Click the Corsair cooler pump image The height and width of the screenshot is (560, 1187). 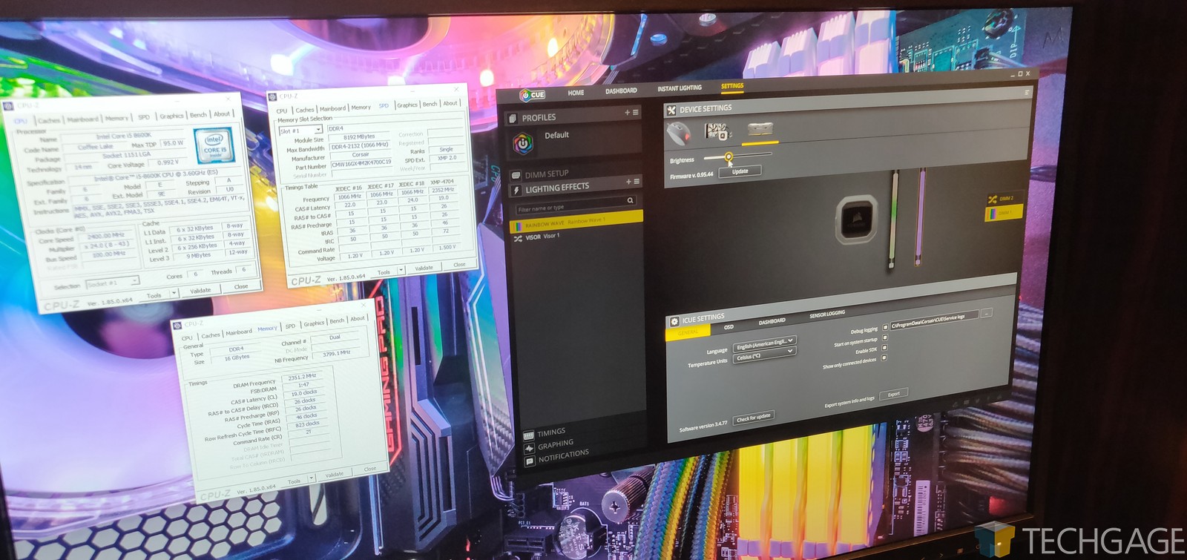pyautogui.click(x=857, y=219)
